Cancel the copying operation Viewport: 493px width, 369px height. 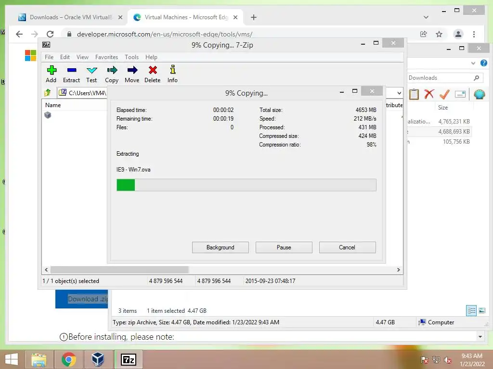(x=347, y=247)
